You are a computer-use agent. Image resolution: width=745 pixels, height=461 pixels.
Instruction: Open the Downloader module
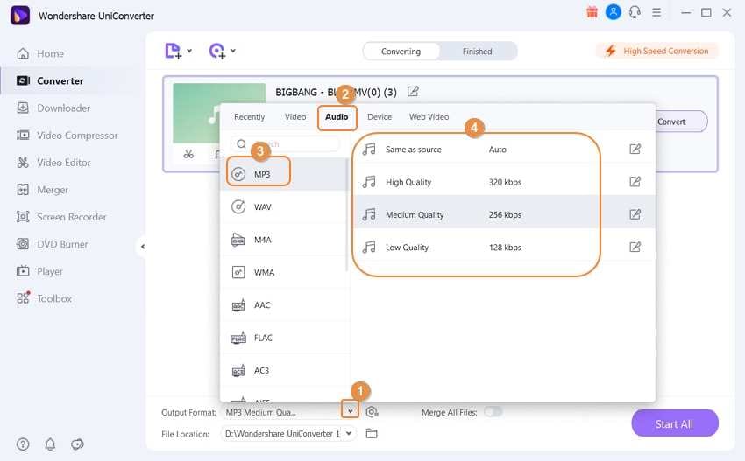(53, 108)
